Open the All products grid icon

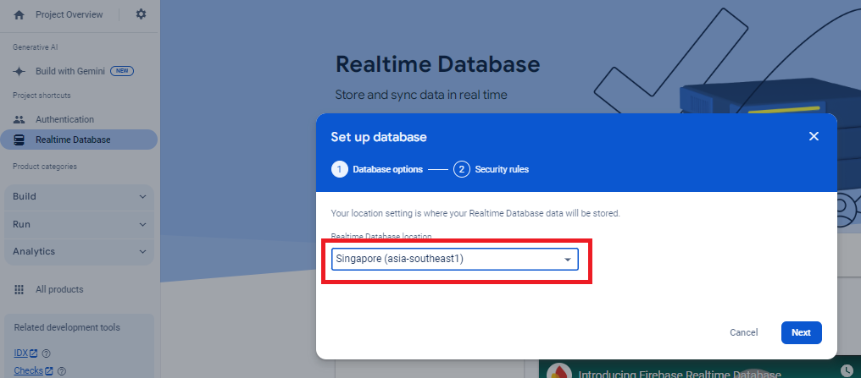click(x=19, y=289)
